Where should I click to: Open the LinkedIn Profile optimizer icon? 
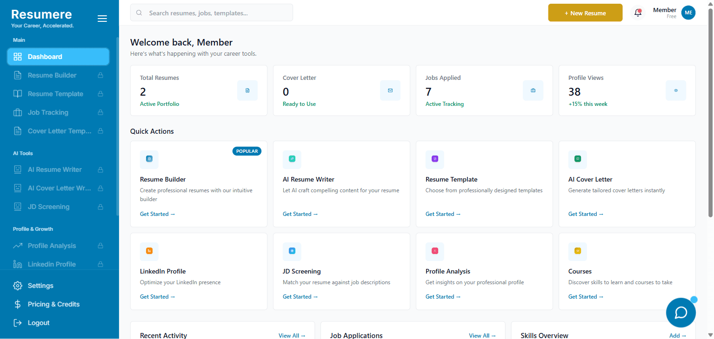tap(18, 264)
